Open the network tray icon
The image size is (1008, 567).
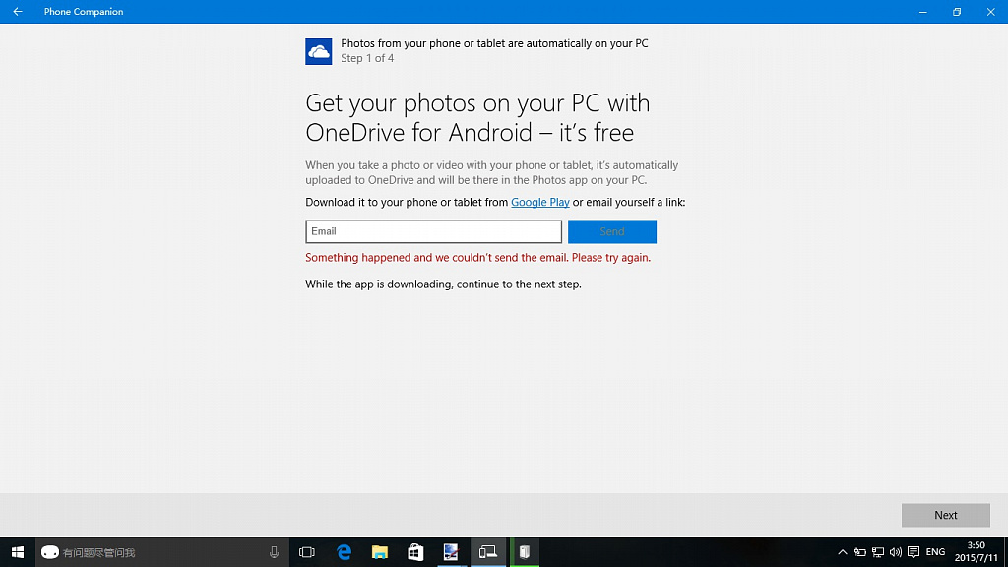878,552
